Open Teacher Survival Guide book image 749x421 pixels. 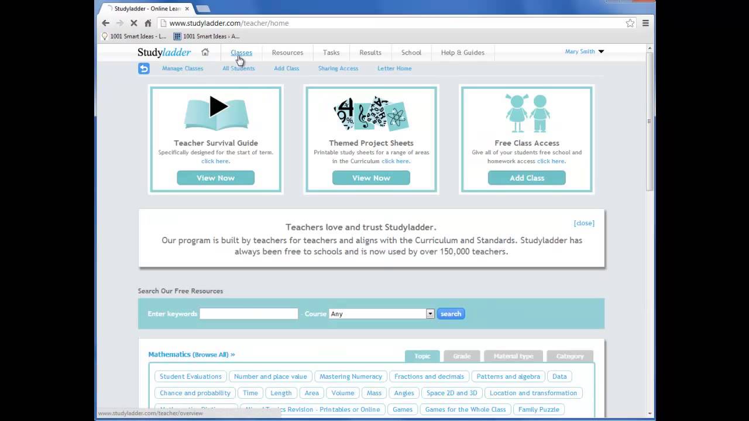click(216, 113)
